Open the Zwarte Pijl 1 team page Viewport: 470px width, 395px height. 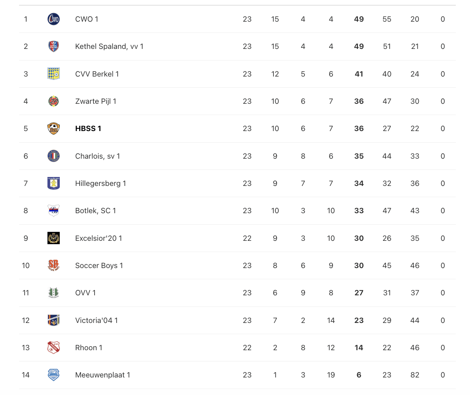click(x=96, y=101)
